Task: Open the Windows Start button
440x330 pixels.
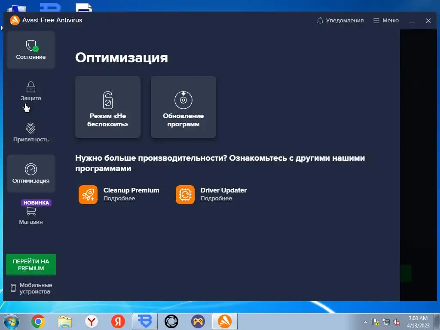Action: [x=12, y=321]
